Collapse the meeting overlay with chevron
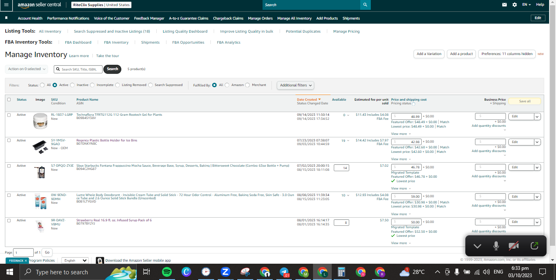Viewport: 556px width, 280px height. 477,246
